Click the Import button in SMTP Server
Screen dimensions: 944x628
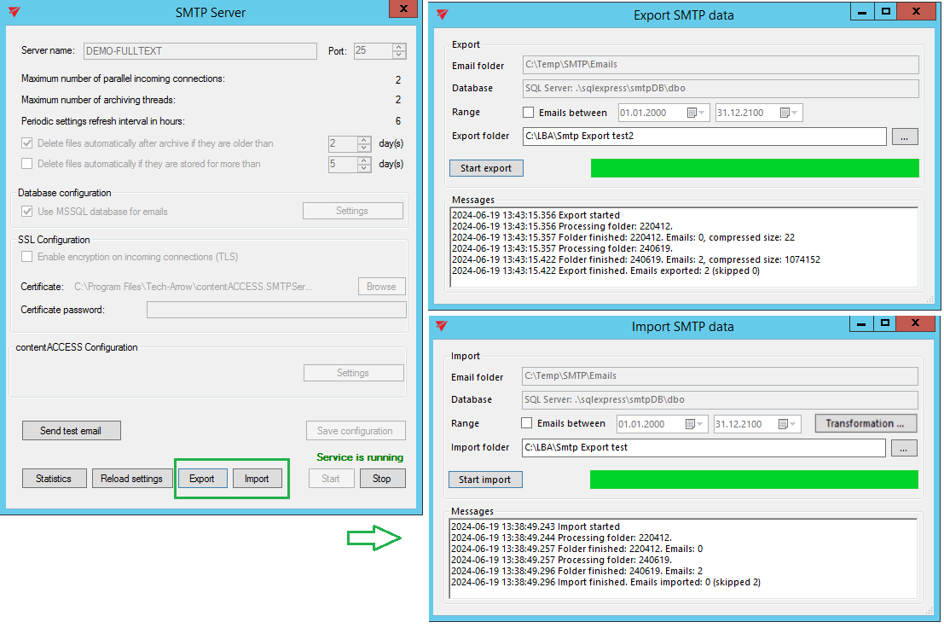click(257, 479)
